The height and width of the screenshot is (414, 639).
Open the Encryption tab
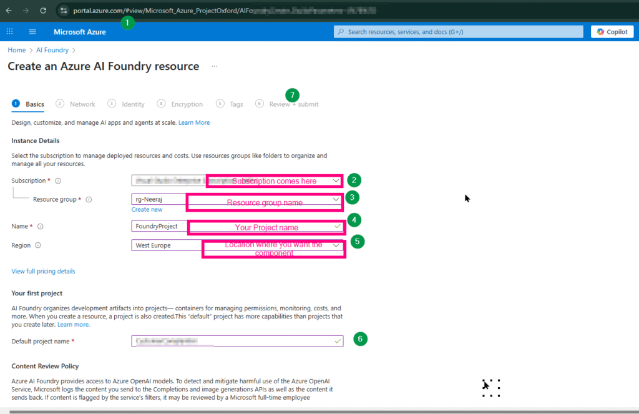(x=180, y=104)
